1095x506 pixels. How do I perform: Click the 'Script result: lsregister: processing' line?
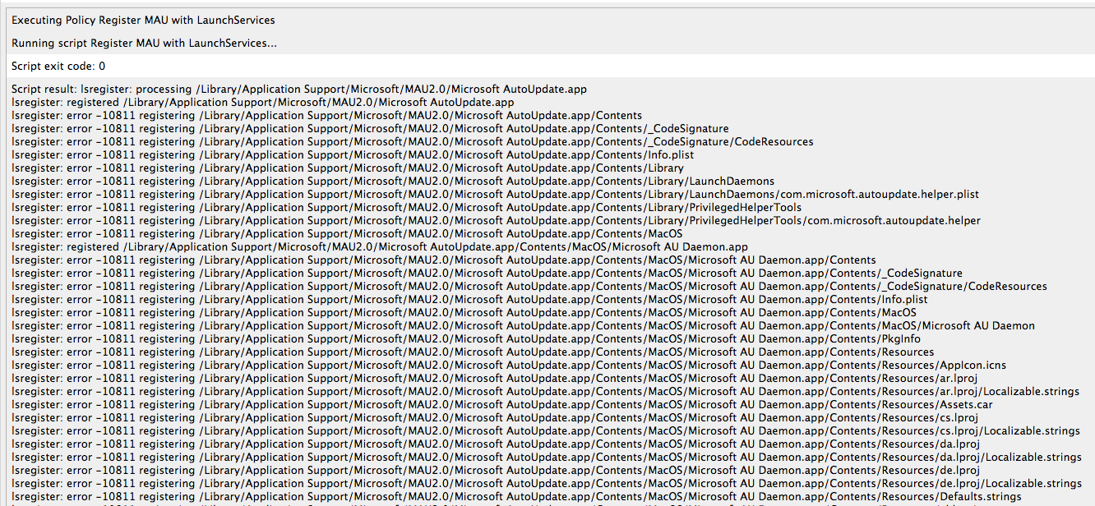tap(299, 89)
